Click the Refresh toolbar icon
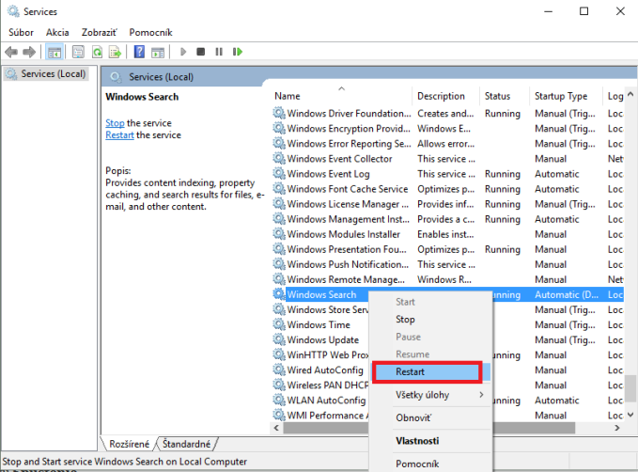The width and height of the screenshot is (638, 472). (x=97, y=52)
